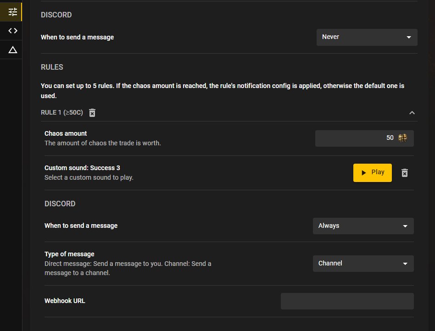Click the RULE 1 (≥50C) section header
This screenshot has height=331, width=435.
tap(61, 112)
